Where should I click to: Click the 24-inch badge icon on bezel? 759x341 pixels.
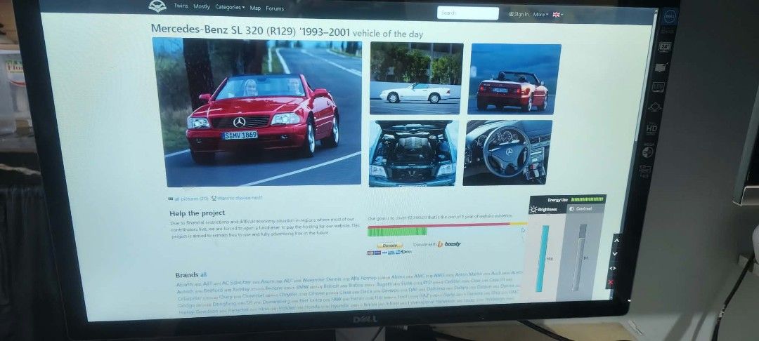tap(664, 47)
